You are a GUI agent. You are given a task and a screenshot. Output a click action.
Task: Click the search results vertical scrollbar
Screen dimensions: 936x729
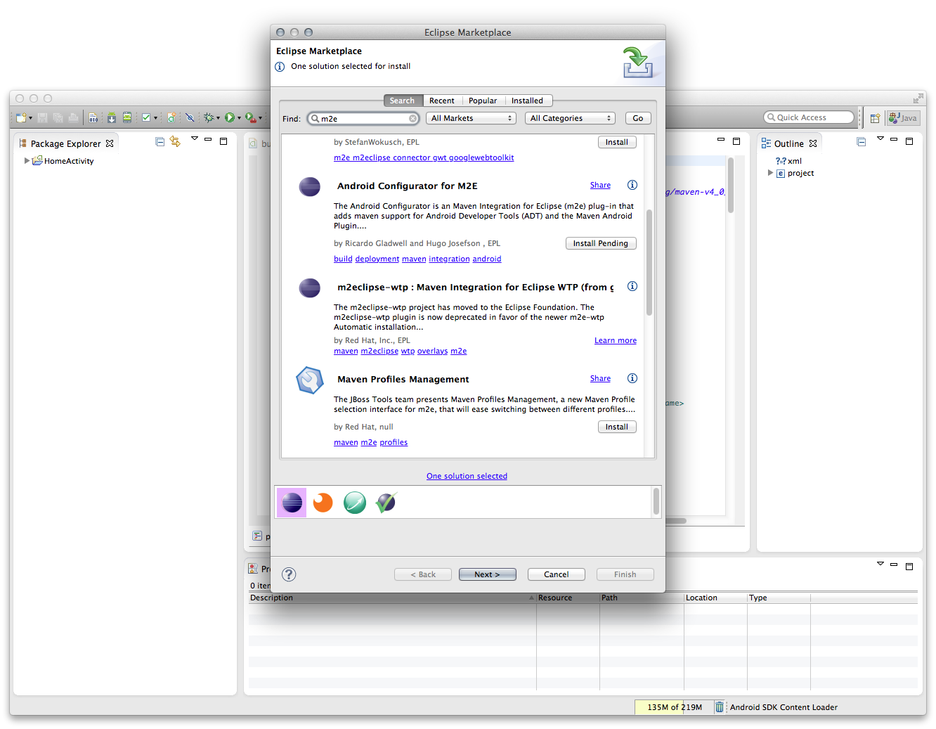649,262
